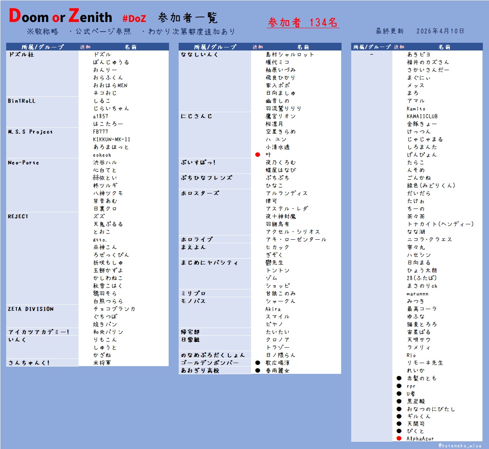Click the name 島村シャルロット
This screenshot has width=489, height=449.
[290, 54]
